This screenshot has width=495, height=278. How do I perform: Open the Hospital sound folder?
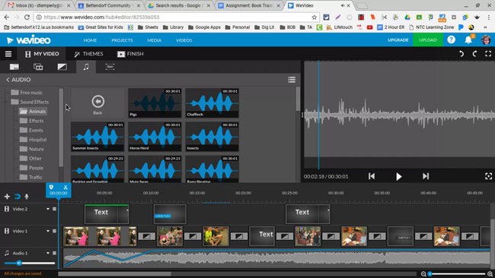(33, 140)
